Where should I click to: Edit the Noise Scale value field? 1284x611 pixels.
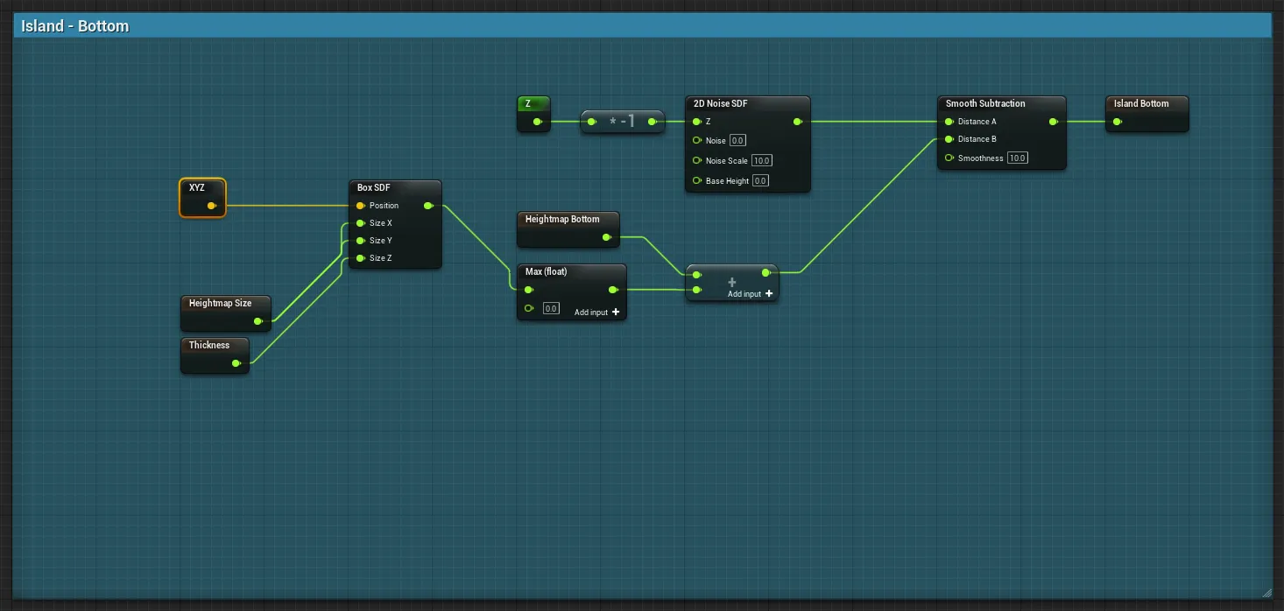761,161
